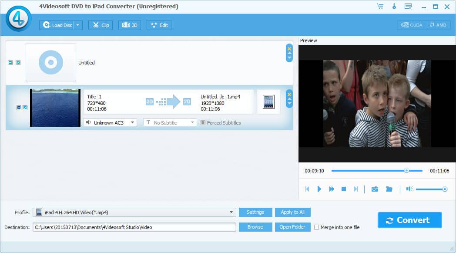Play the preview video

pyautogui.click(x=319, y=189)
